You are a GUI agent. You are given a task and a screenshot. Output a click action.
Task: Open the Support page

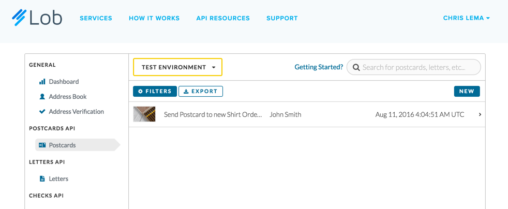(x=282, y=18)
